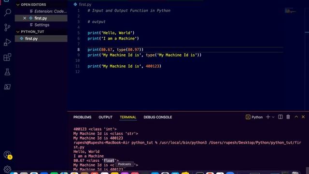Click line number 8 in gutter
The height and width of the screenshot is (174, 309).
point(79,49)
